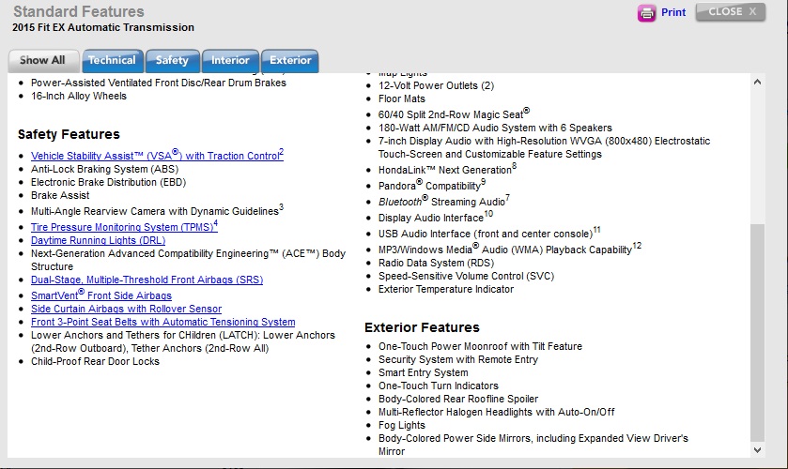Screen dimensions: 788x469
Task: Open Vehicle Stability Assist (VSA) link
Action: pyautogui.click(x=157, y=155)
